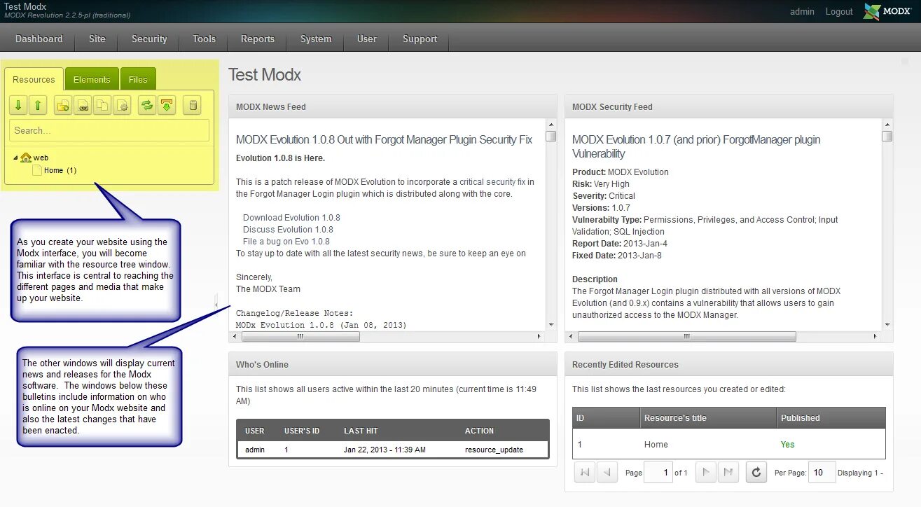
Task: Go to last page of Recently Edited Resources
Action: [728, 473]
